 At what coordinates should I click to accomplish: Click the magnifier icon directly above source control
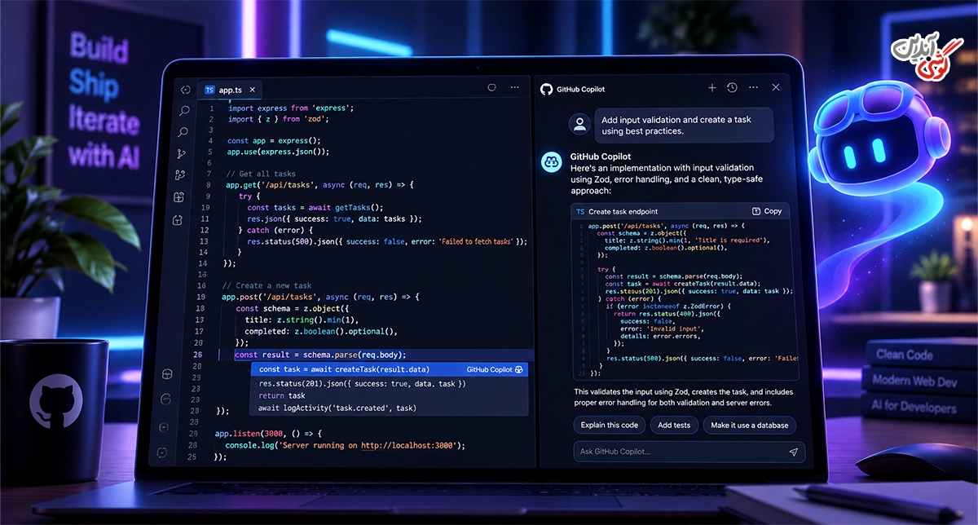[x=183, y=132]
